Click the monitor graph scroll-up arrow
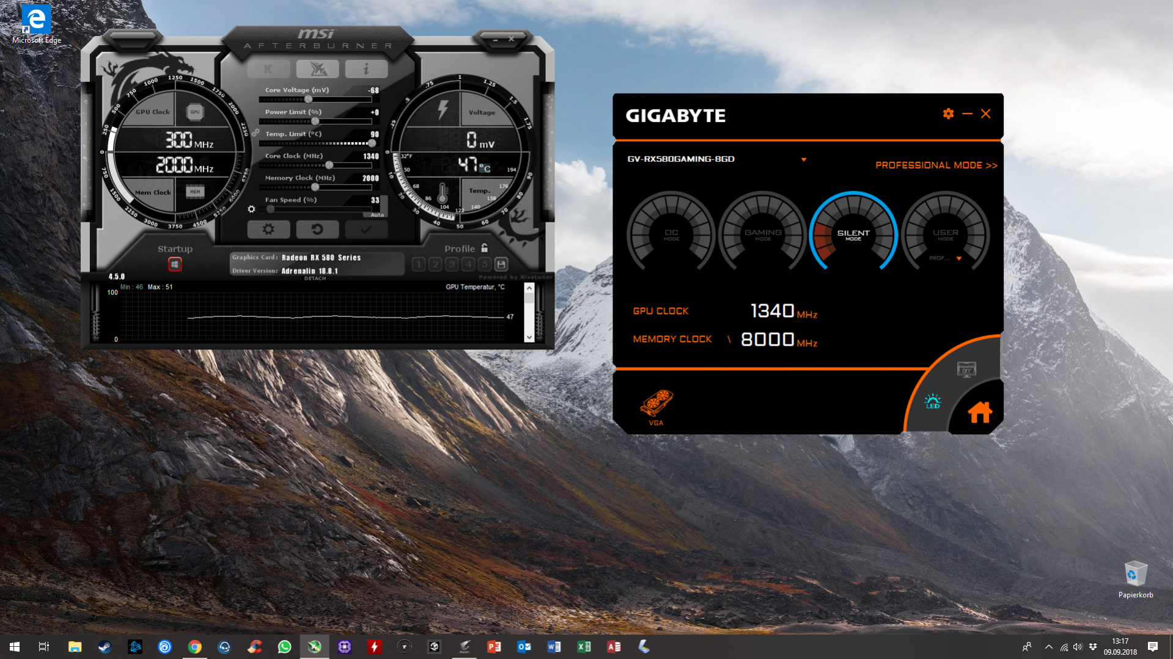Image resolution: width=1173 pixels, height=659 pixels. [x=529, y=288]
